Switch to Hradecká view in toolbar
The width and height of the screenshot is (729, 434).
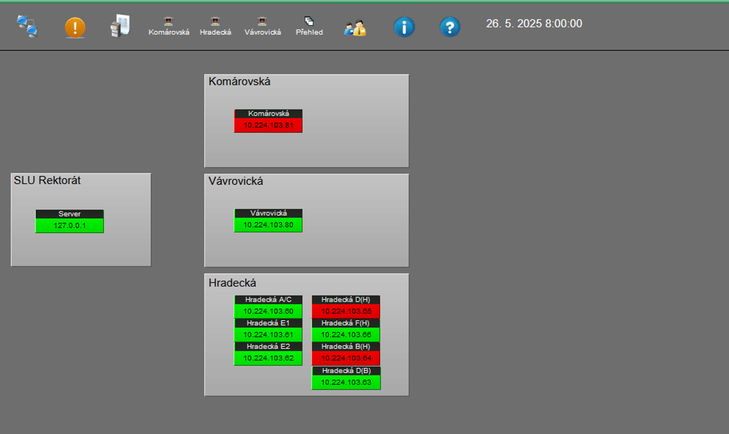tap(216, 26)
